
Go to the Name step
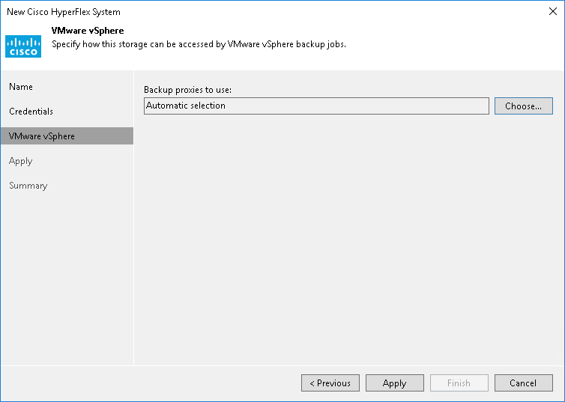click(x=21, y=87)
